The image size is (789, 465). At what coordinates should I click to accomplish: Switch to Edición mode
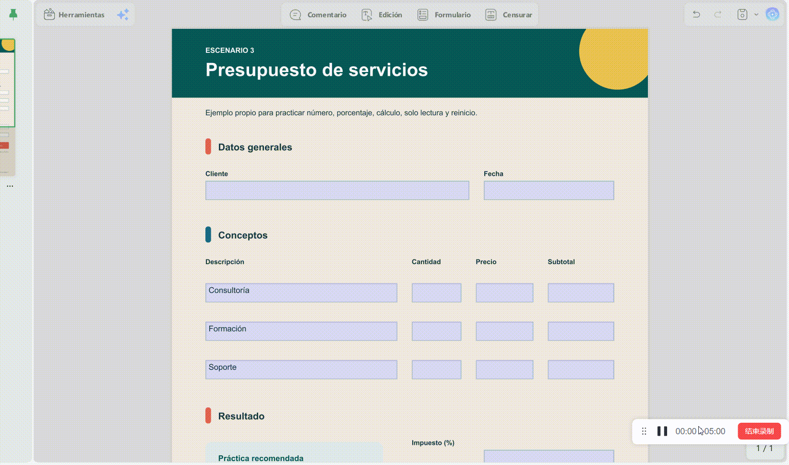pyautogui.click(x=382, y=15)
